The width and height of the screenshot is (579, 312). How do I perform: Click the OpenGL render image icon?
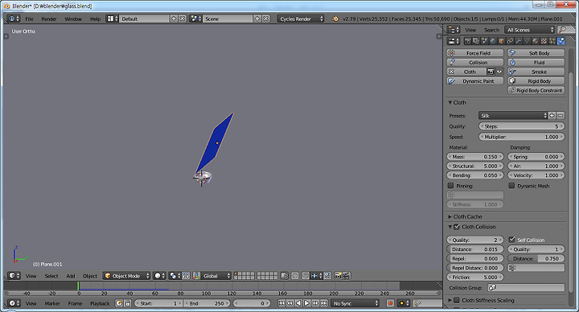[x=338, y=276]
